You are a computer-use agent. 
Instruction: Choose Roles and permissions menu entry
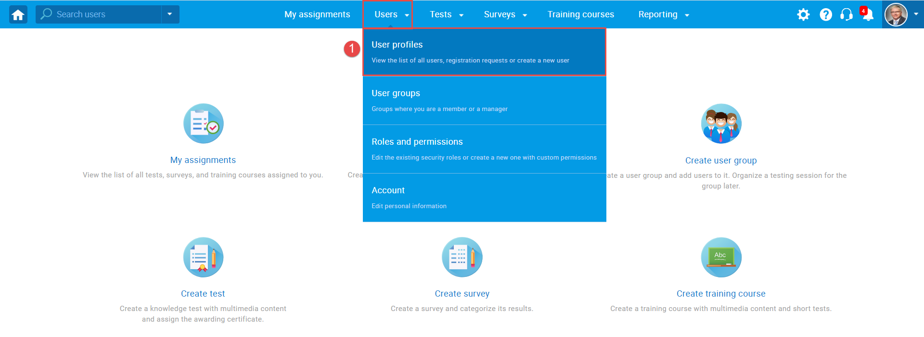[x=484, y=149]
